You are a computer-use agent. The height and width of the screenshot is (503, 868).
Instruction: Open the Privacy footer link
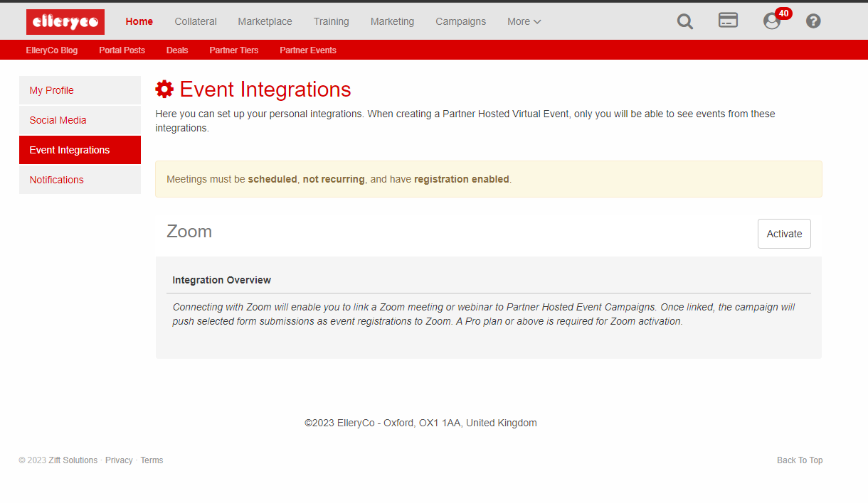pyautogui.click(x=119, y=460)
